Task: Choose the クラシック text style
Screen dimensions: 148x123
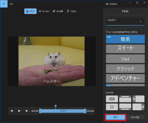Action: point(125,69)
